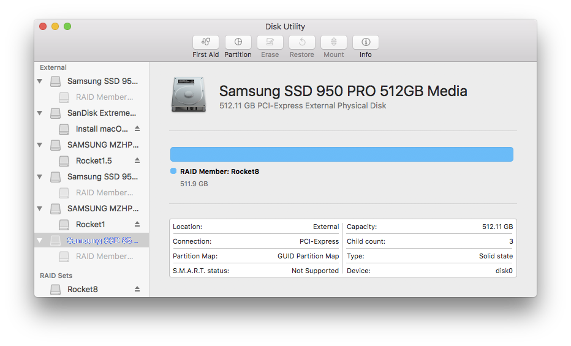
Task: Click the GUID Partition Map value
Action: 308,256
